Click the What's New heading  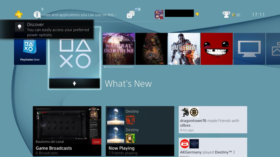[128, 84]
